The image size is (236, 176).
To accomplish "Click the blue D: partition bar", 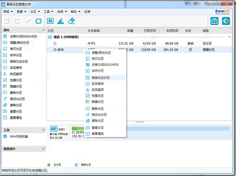I will [x=178, y=128].
